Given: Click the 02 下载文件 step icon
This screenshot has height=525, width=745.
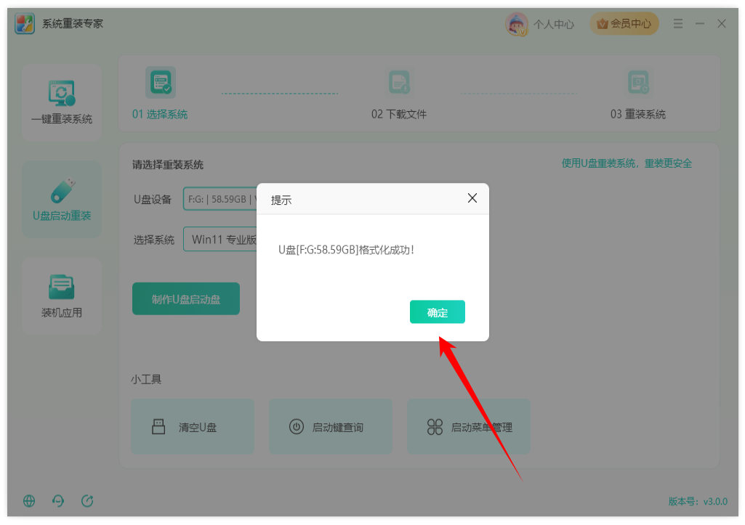Looking at the screenshot, I should click(x=399, y=83).
